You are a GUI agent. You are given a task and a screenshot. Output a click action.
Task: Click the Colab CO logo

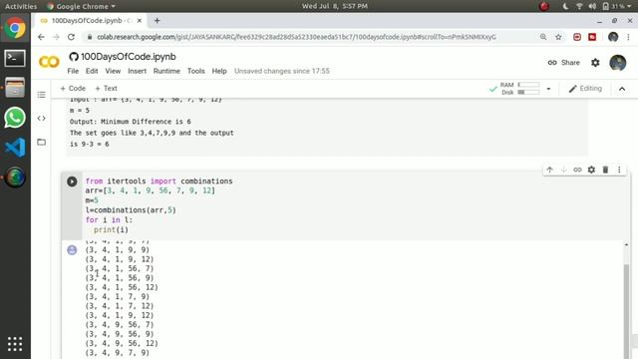49,62
